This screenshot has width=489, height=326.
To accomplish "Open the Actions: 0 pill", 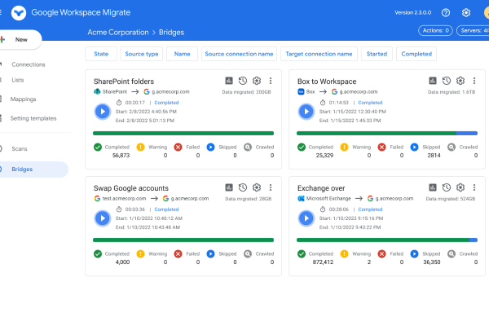I will (x=435, y=31).
